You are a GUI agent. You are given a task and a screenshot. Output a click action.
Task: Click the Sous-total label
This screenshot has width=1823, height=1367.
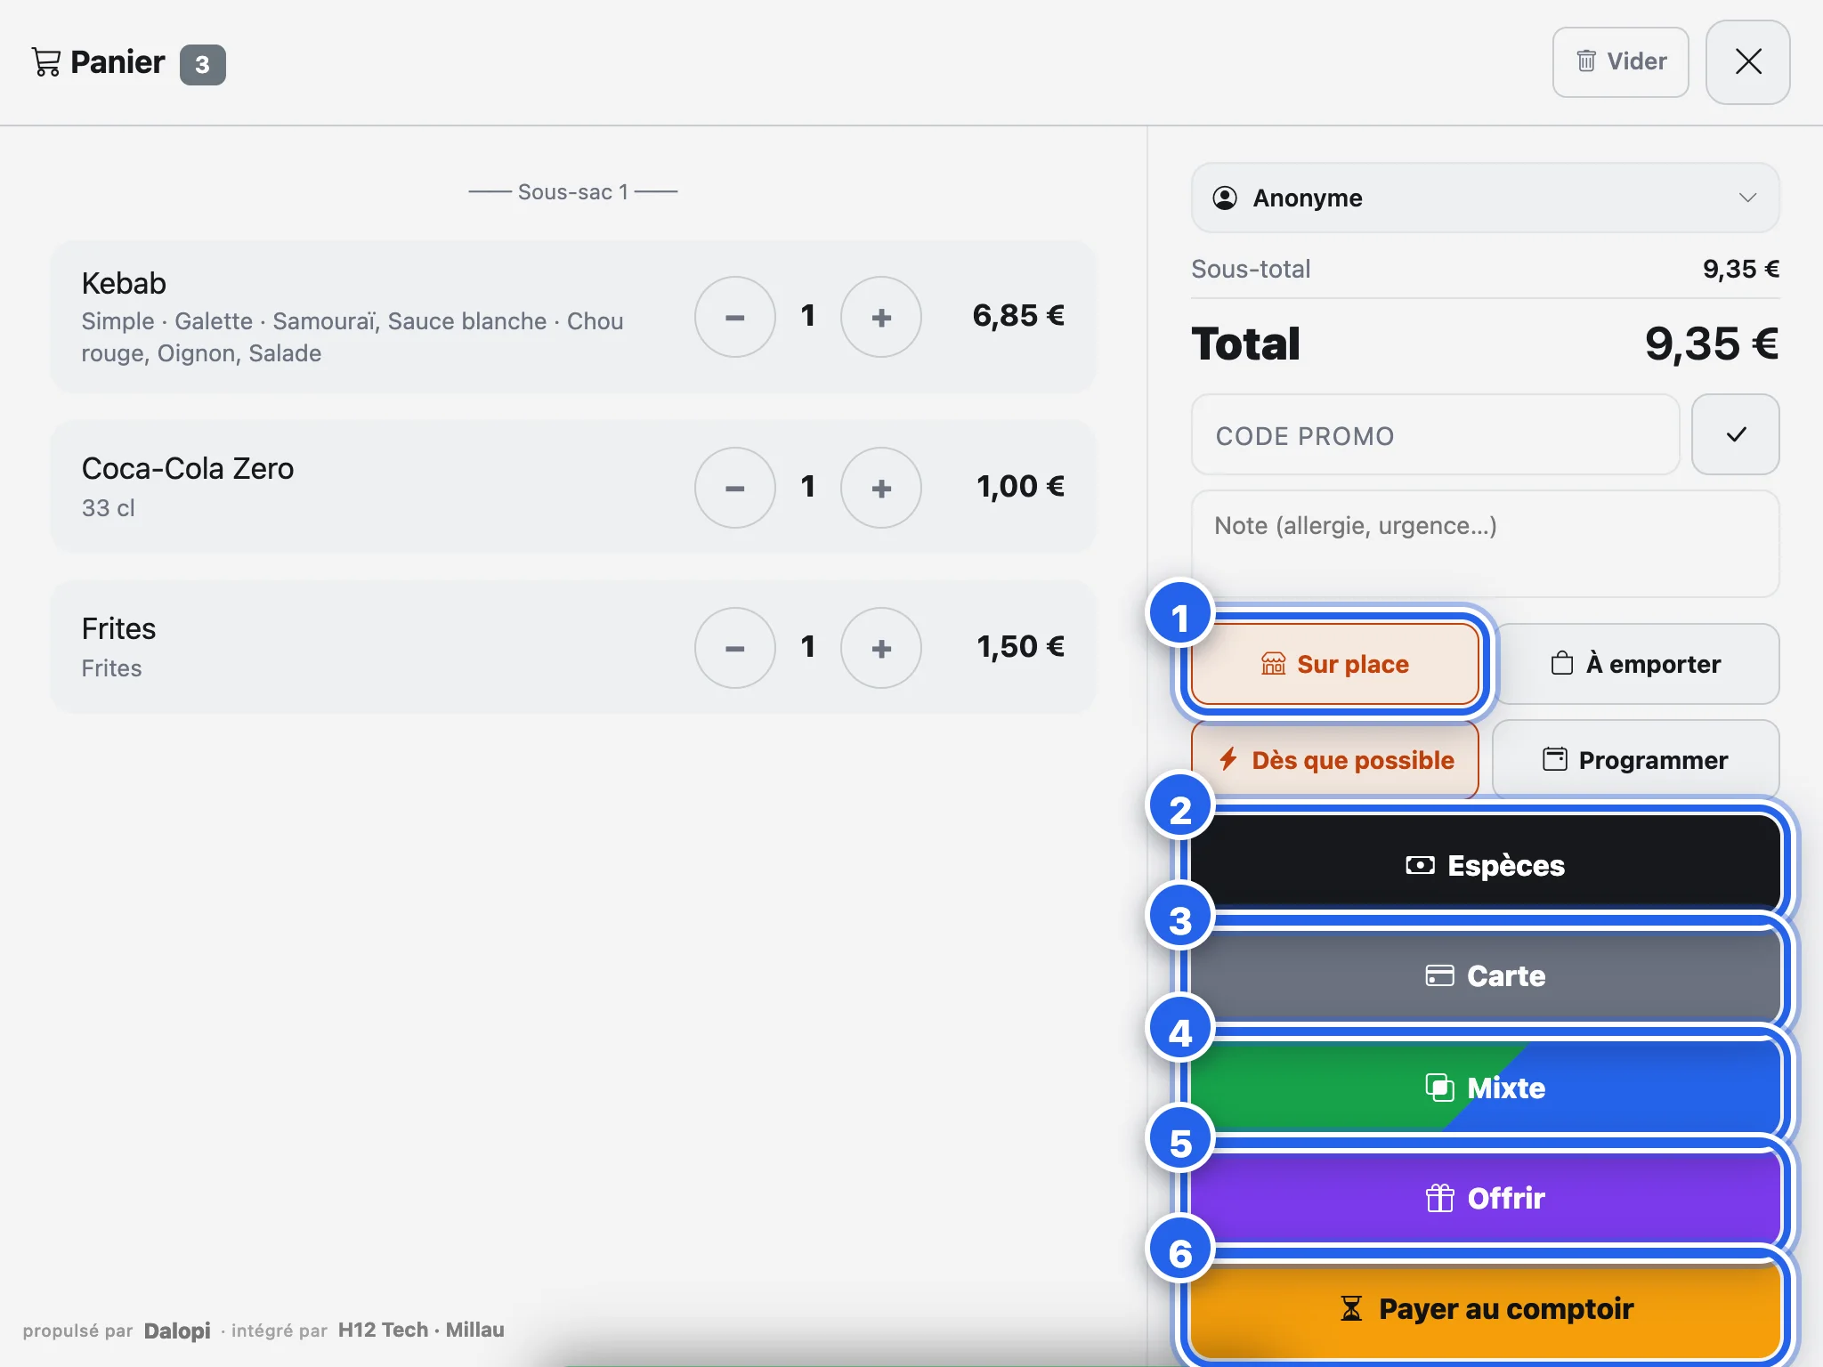pyautogui.click(x=1251, y=269)
